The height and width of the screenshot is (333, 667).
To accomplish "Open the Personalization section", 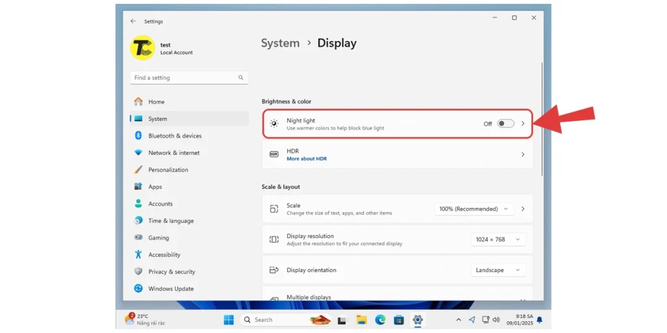I will [x=168, y=170].
